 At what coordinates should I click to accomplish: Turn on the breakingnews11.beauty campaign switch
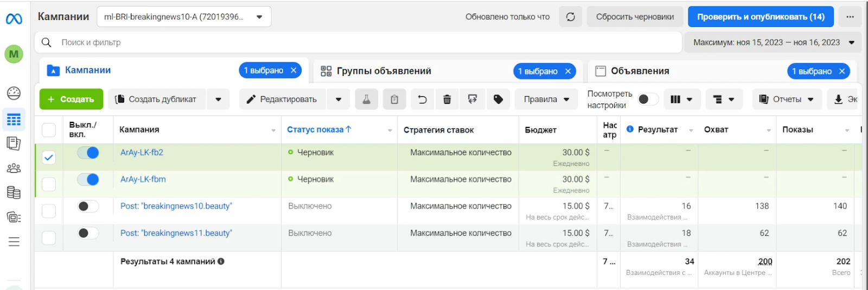point(88,233)
